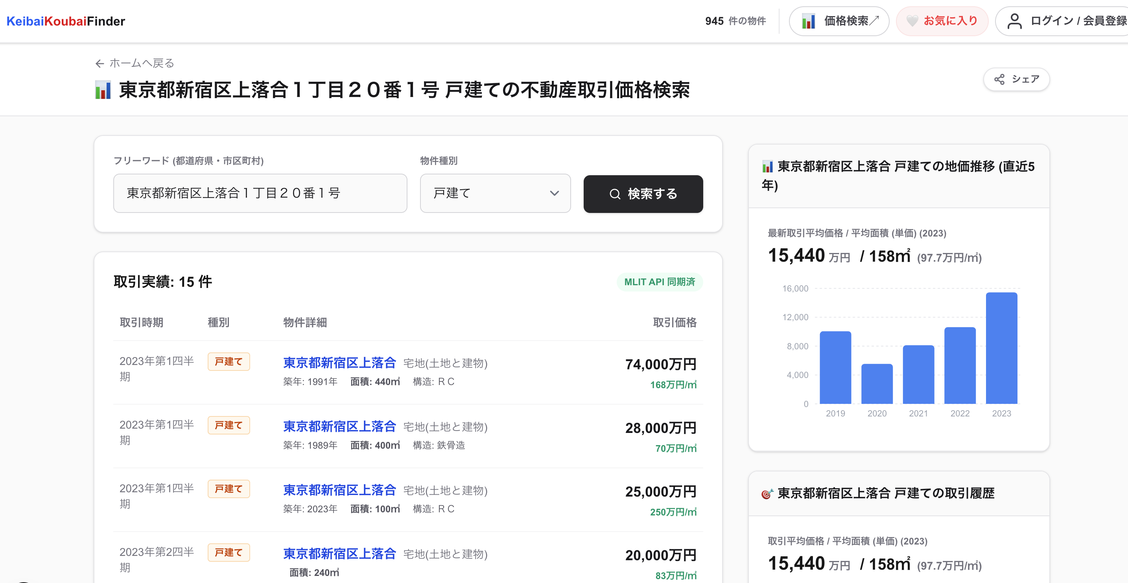
Task: Click the KeibaiKoubaiFinder logo
Action: point(66,21)
